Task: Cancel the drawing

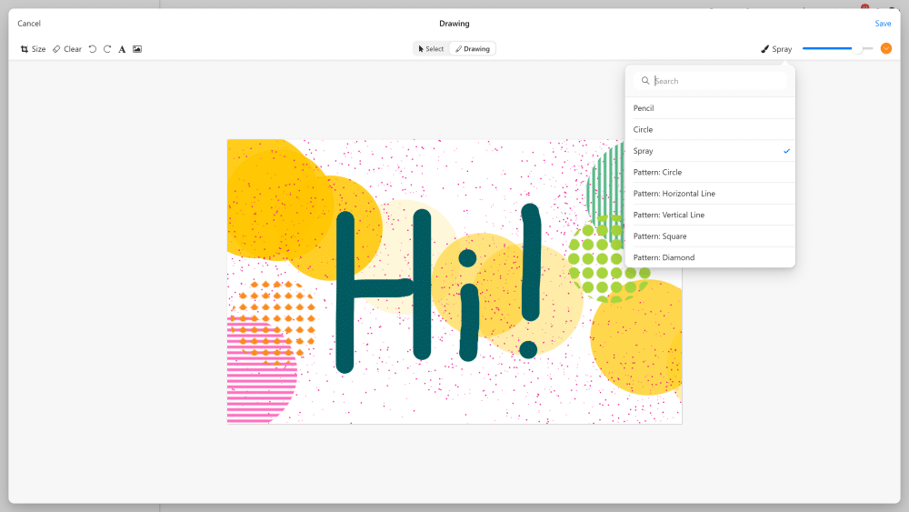Action: click(x=29, y=24)
